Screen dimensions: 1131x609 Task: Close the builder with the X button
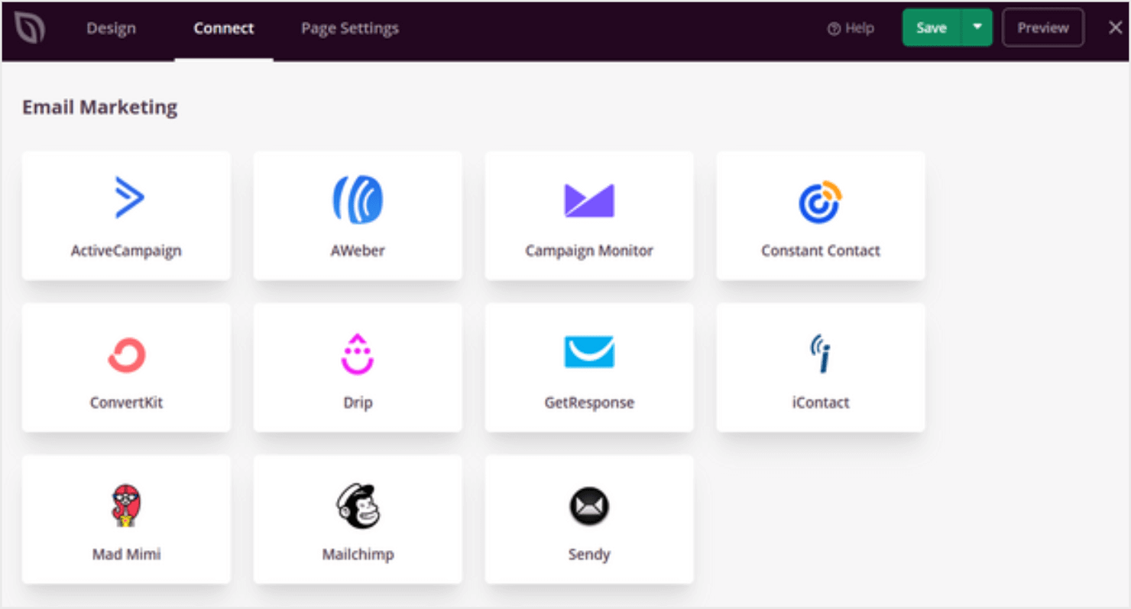coord(1113,27)
